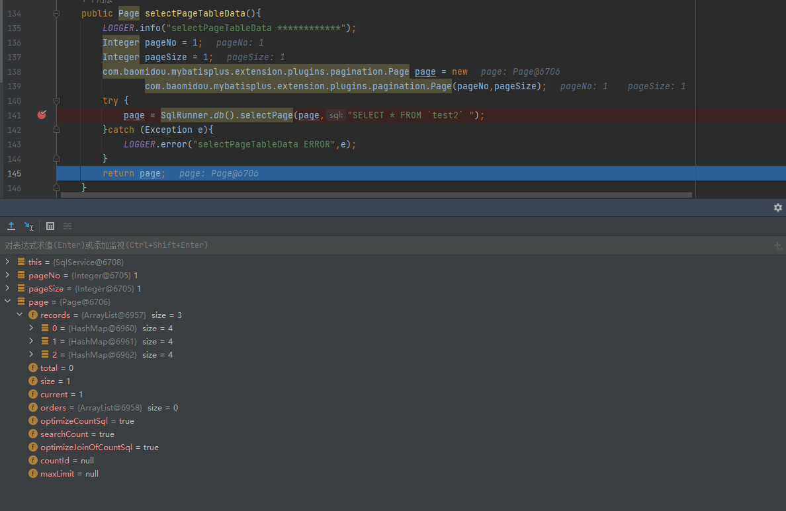Click the plus icon to add a new watch
This screenshot has height=511, width=786.
click(778, 245)
